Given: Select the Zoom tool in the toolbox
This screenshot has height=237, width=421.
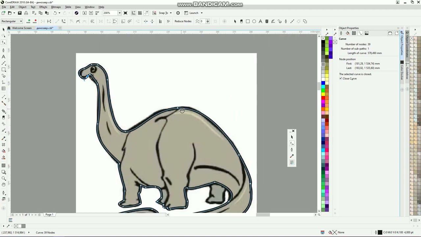Looking at the screenshot, I should coord(4,178).
